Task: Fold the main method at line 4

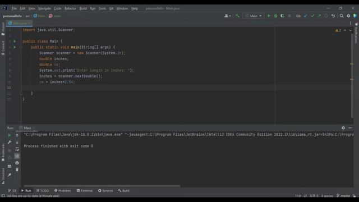Action: 21,47
